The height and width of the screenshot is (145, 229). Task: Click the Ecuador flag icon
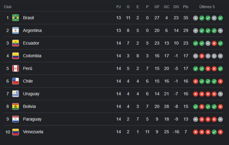pyautogui.click(x=15, y=43)
